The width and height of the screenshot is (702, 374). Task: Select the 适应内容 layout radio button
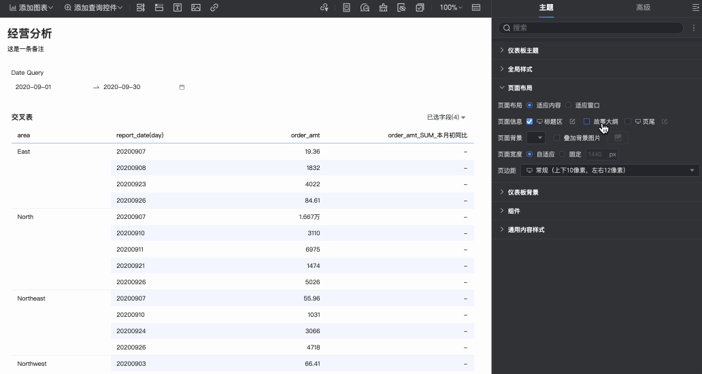(x=530, y=105)
